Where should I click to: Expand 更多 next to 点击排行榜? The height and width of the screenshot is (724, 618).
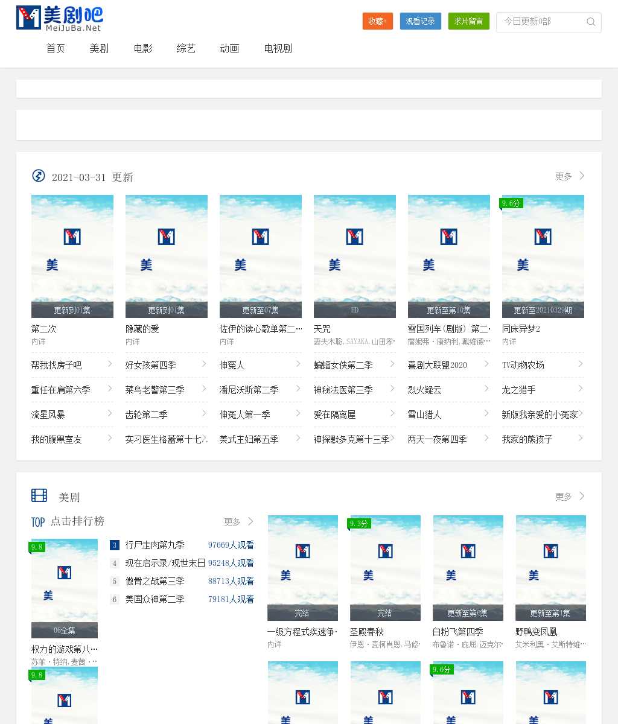[x=238, y=522]
